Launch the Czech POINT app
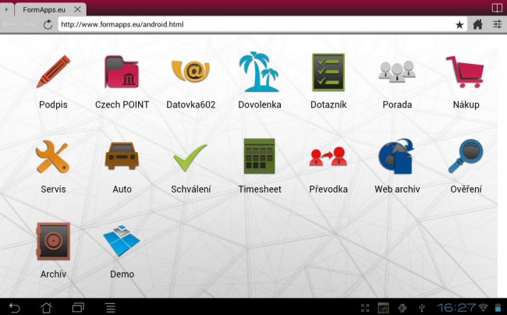The width and height of the screenshot is (507, 315). (122, 73)
